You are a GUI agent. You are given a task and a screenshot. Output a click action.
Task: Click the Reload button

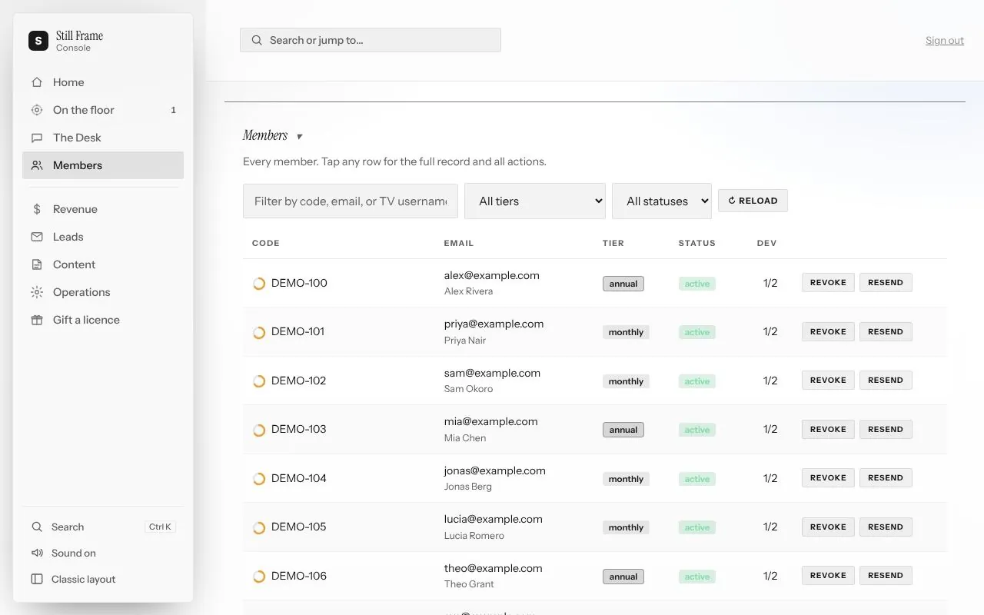(753, 201)
